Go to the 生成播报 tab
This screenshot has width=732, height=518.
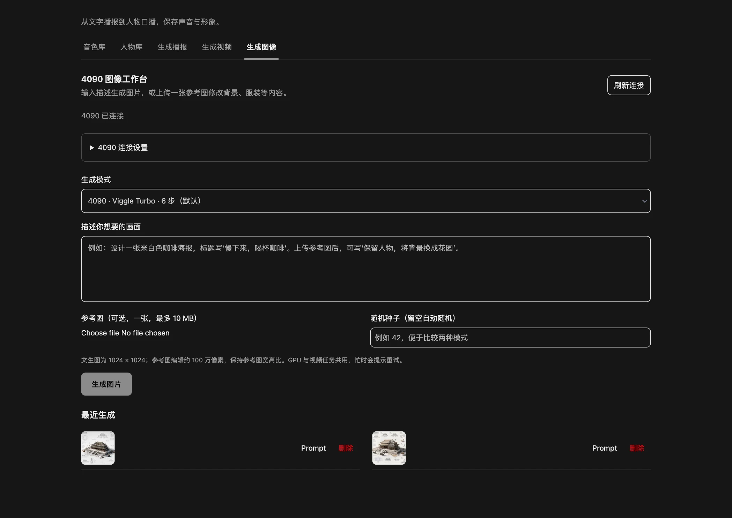(x=172, y=47)
